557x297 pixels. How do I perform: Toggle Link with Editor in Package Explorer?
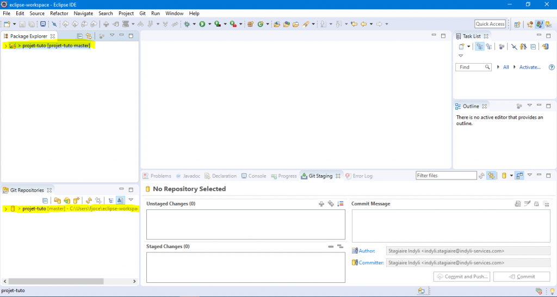(89, 36)
